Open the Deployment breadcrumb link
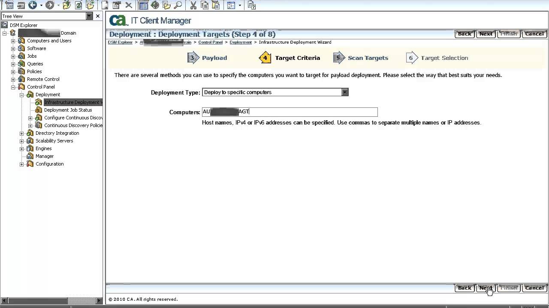The height and width of the screenshot is (308, 549). pyautogui.click(x=241, y=42)
